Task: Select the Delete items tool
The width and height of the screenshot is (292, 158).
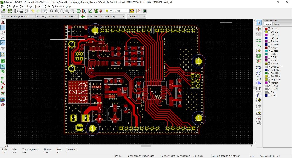Action: [259, 107]
